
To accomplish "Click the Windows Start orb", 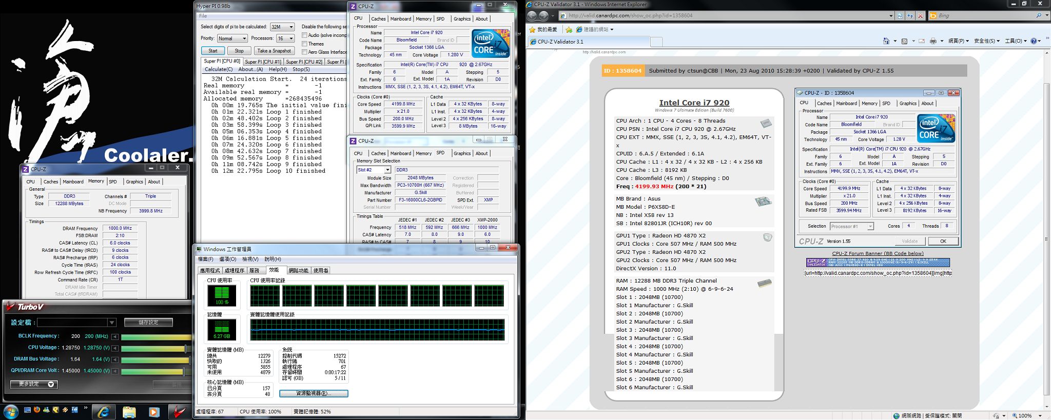I will pos(11,411).
